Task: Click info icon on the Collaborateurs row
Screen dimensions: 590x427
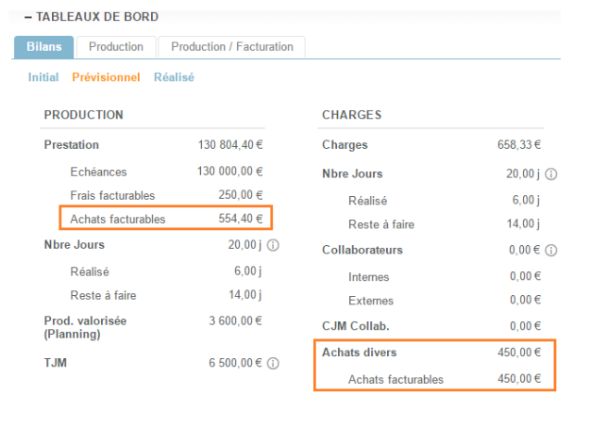Action: point(551,251)
